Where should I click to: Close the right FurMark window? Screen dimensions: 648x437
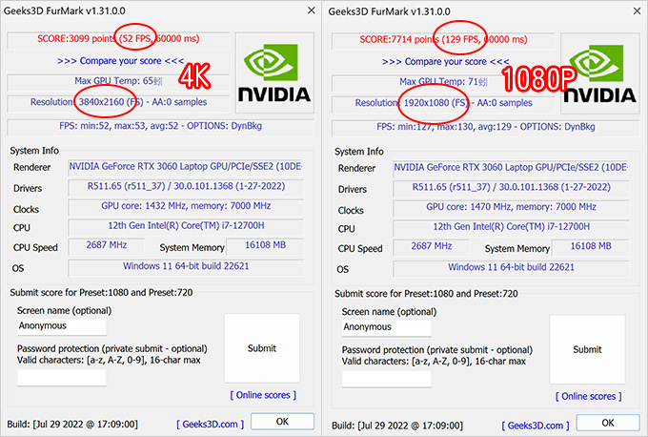pos(637,11)
